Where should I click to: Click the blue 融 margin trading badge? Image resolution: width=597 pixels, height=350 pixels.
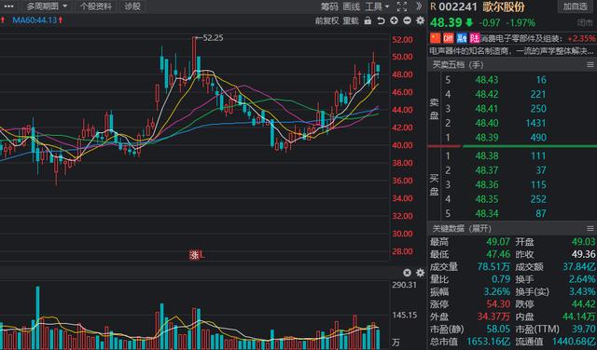coord(462,38)
